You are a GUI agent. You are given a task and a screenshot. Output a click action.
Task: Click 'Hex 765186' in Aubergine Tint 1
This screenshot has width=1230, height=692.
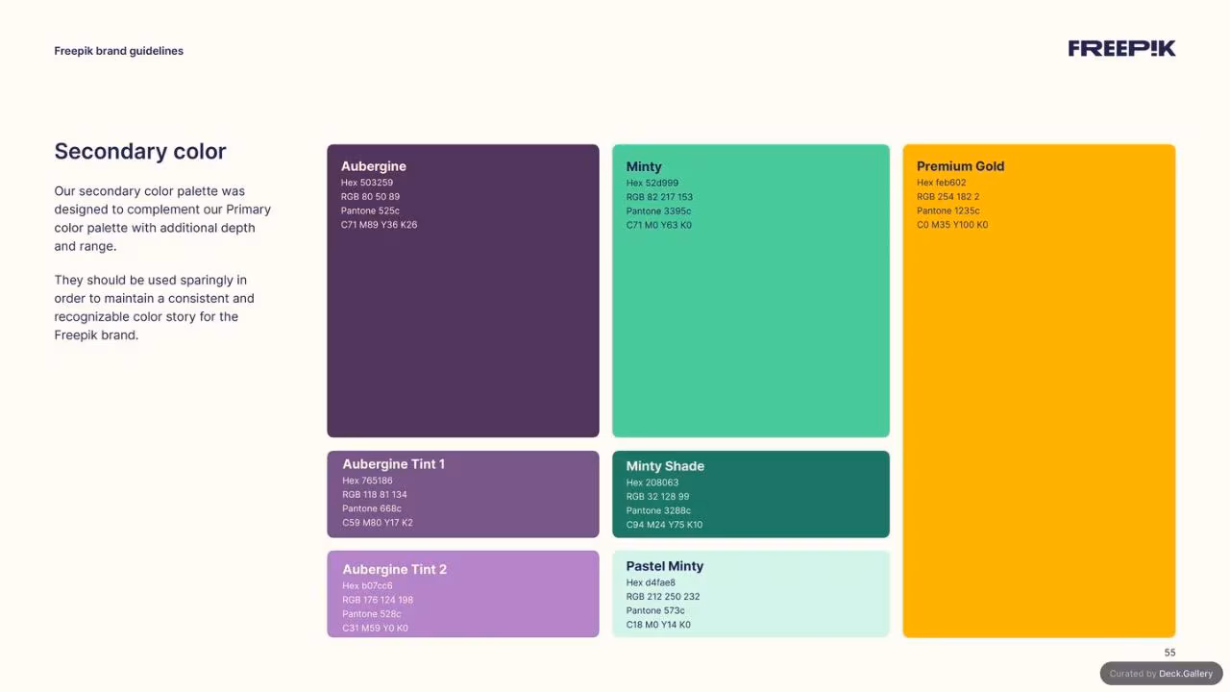click(x=367, y=481)
